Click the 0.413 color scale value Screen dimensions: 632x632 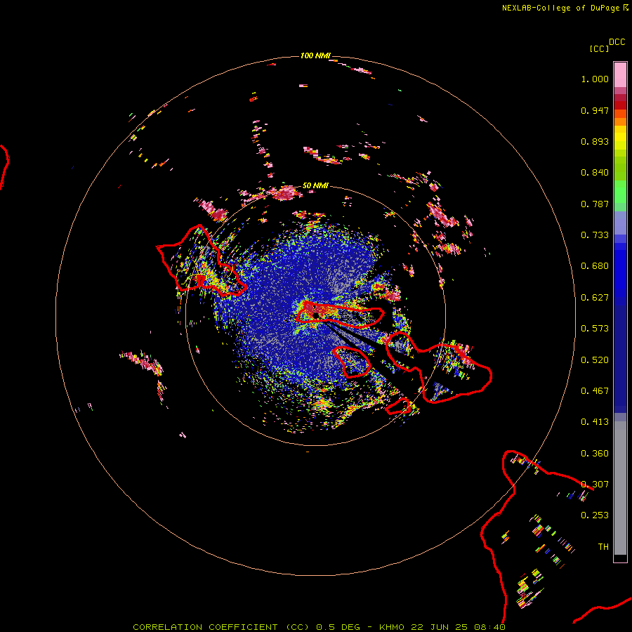tap(595, 422)
